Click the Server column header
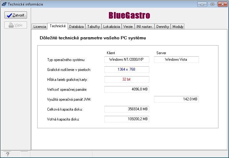Viewport: 229px width, 158px height. pyautogui.click(x=161, y=53)
